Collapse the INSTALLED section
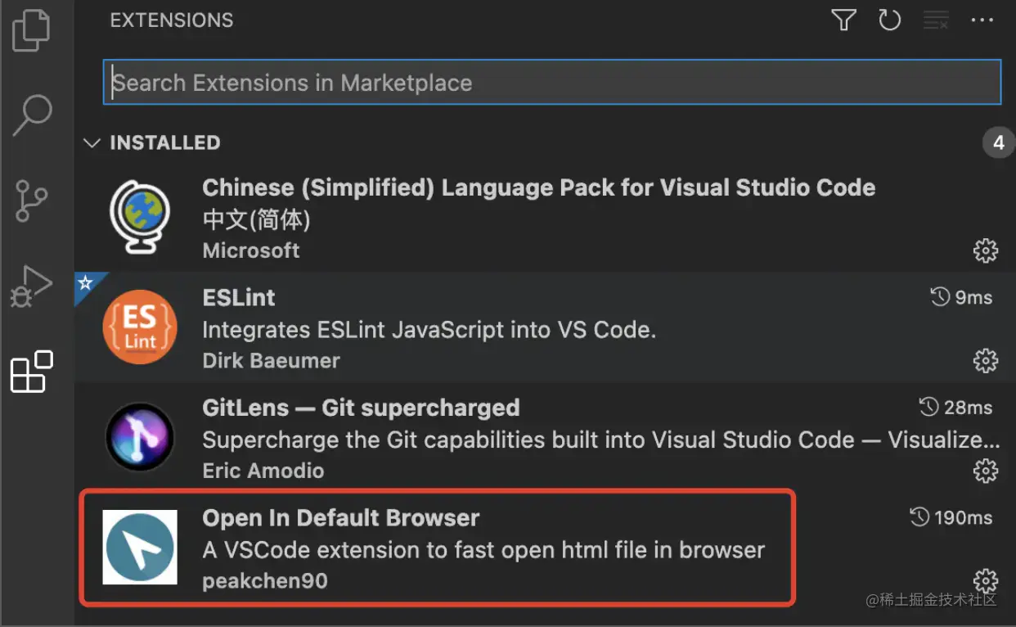1016x627 pixels. click(152, 142)
